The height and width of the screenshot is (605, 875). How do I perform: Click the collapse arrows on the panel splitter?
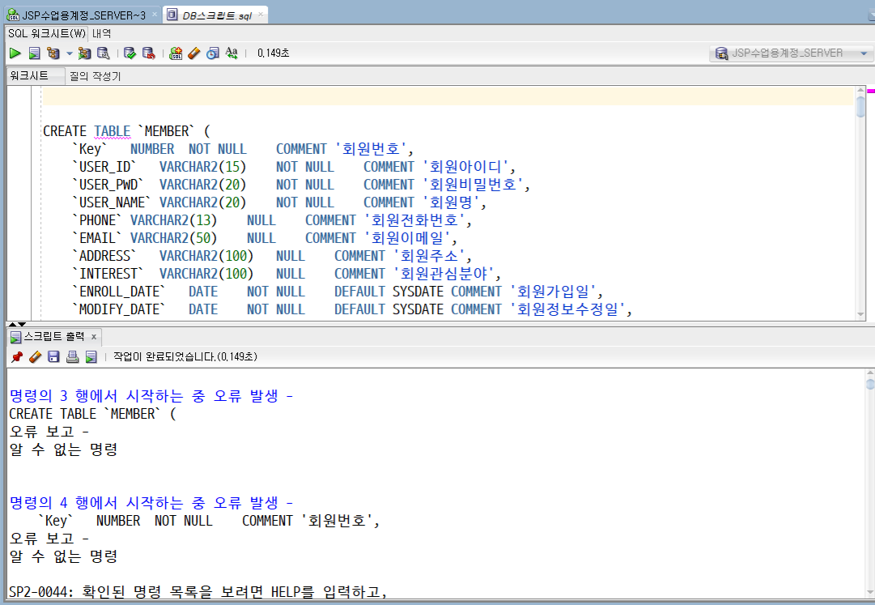point(17,324)
